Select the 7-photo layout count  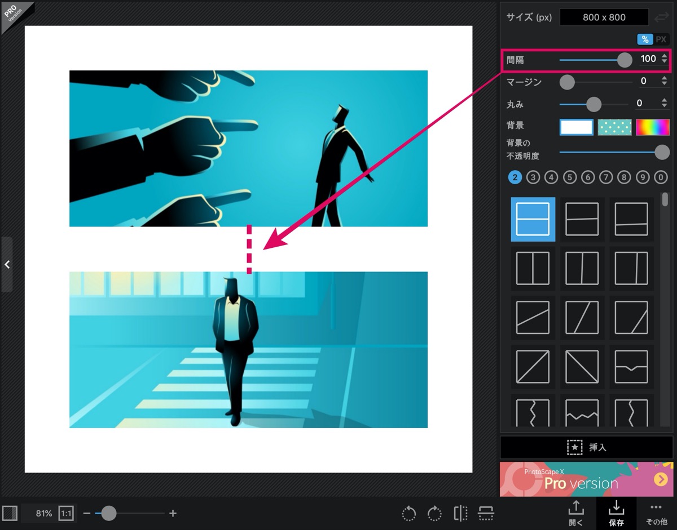[606, 177]
